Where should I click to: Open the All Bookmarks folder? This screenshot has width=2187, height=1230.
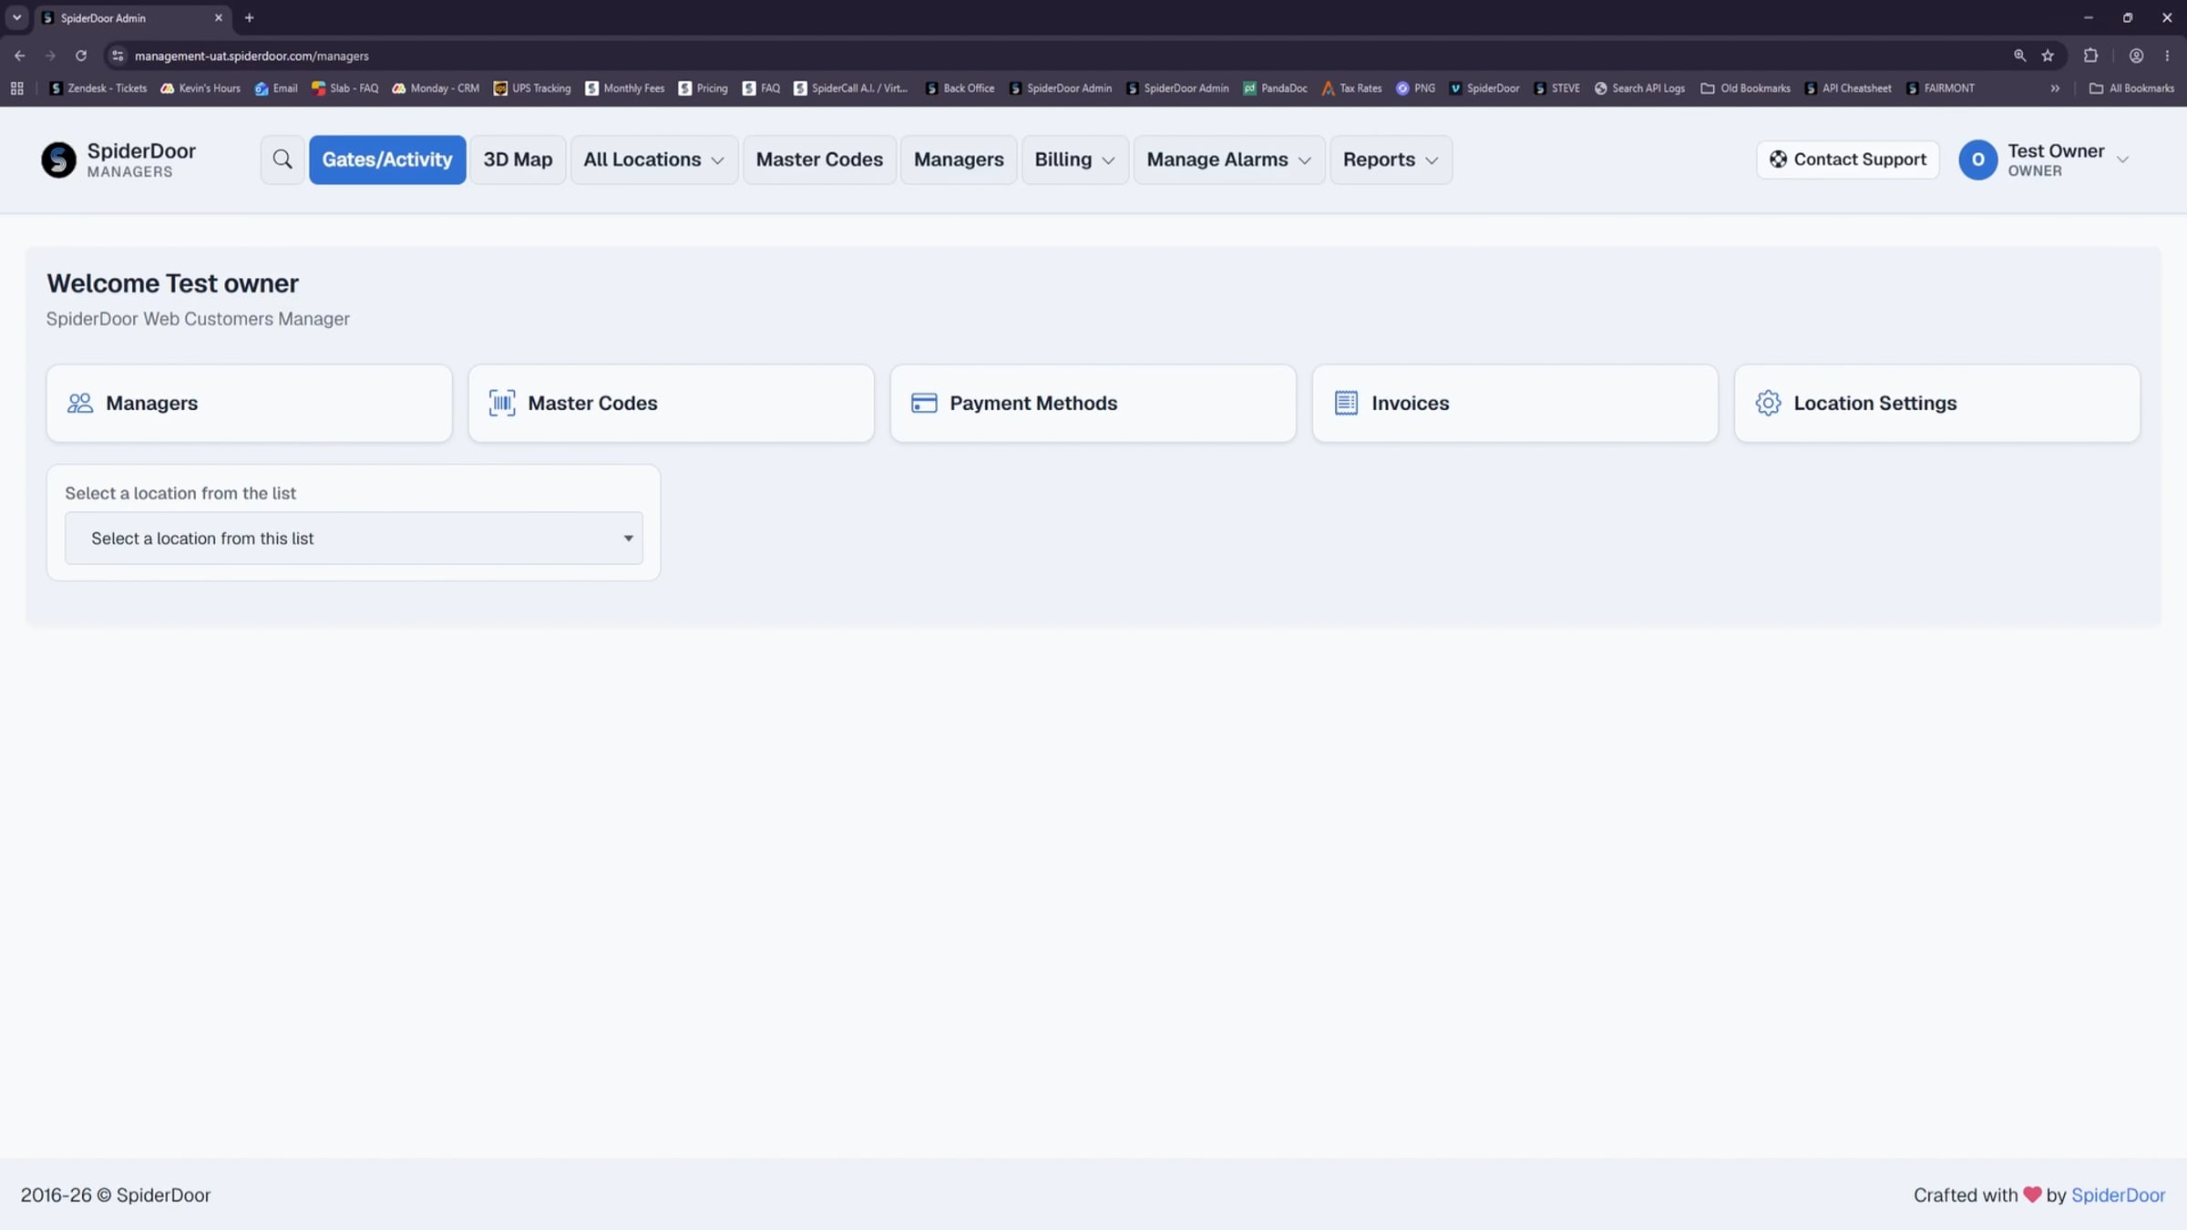pos(2131,88)
